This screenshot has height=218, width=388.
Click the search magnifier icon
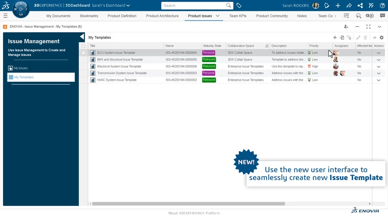pos(228,5)
